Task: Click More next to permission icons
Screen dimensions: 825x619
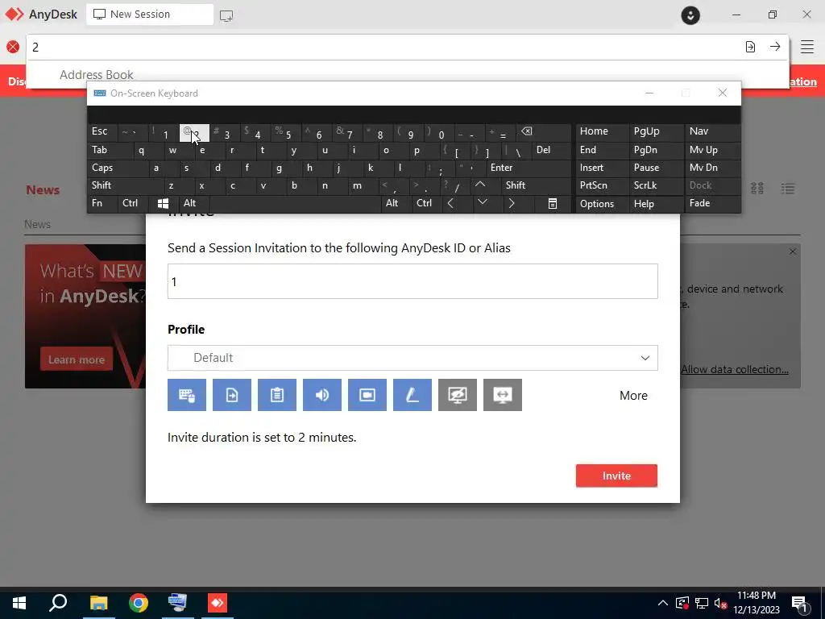Action: (633, 395)
